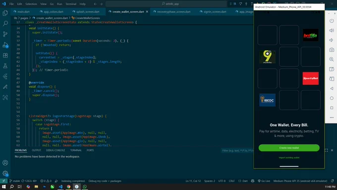This screenshot has width=337, height=190.
Task: Open the Edit menu
Action: pyautogui.click(x=19, y=4)
